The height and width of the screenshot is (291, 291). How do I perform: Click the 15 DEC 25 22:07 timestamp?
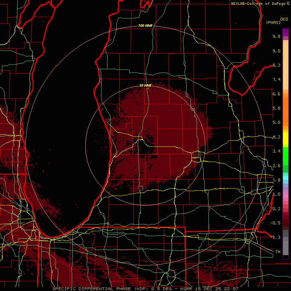click(x=217, y=289)
